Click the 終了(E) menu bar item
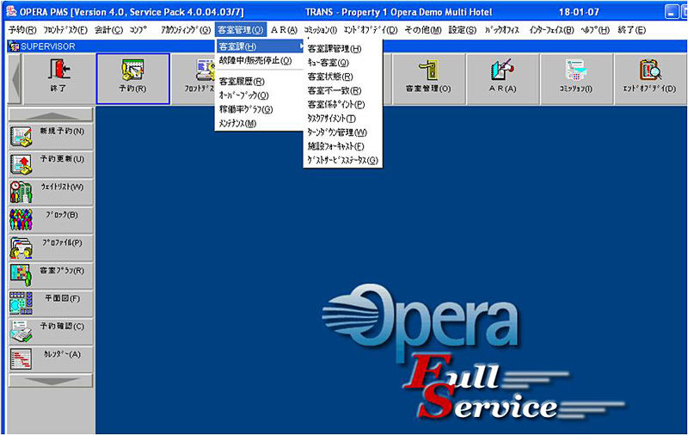Viewport: 688px width, 435px height. (632, 30)
